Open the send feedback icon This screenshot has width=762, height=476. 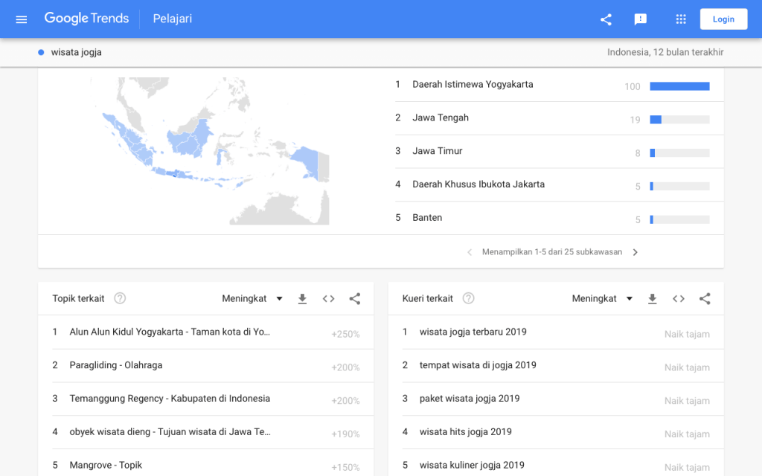tap(640, 19)
